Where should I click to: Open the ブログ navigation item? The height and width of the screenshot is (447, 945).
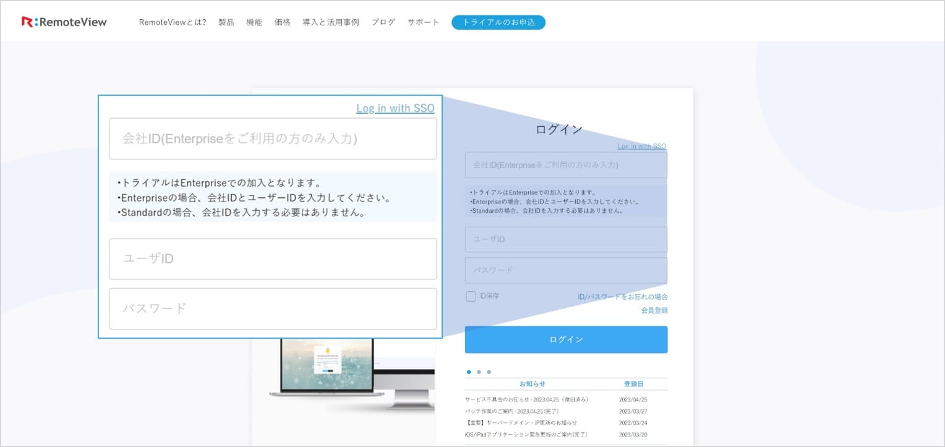tap(383, 22)
